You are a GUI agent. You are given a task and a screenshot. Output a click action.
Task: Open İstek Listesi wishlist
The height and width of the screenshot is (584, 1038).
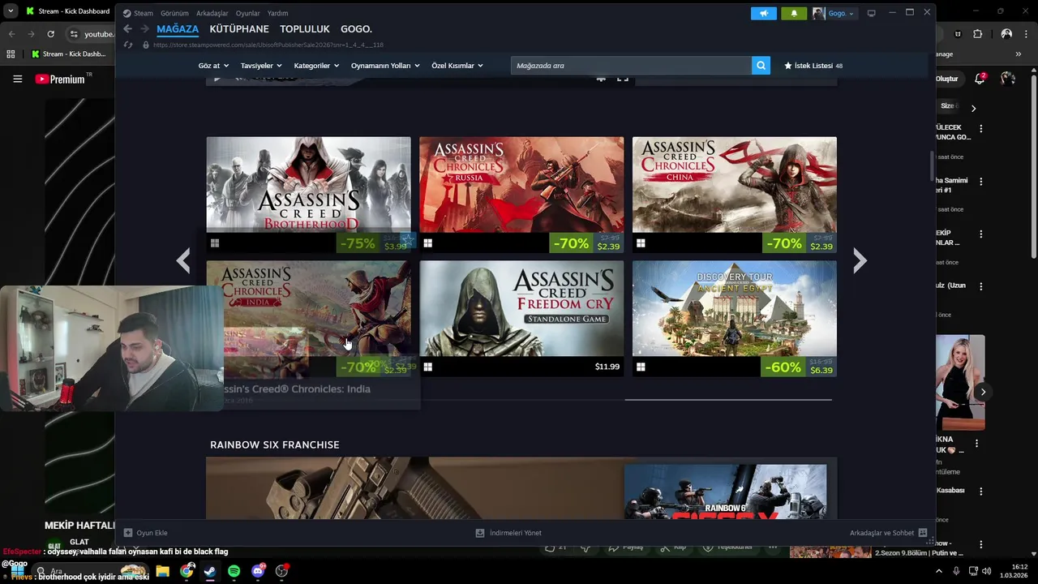tap(813, 66)
